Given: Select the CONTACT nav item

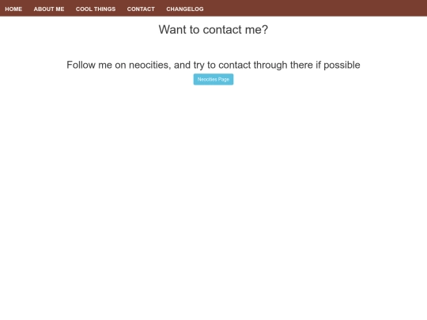Looking at the screenshot, I should point(141,9).
